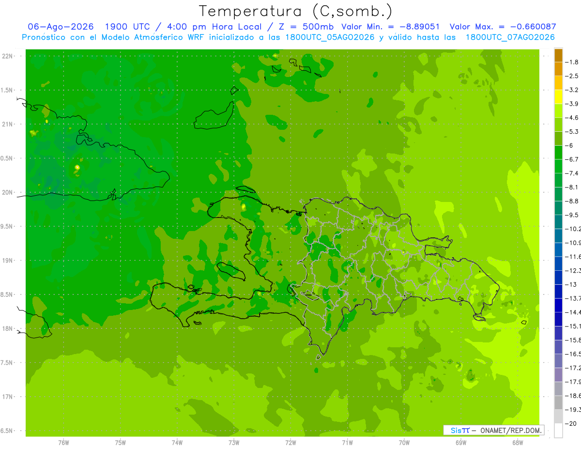The image size is (581, 449).
Task: Click the '17N' latitude label
Action: click(7, 397)
